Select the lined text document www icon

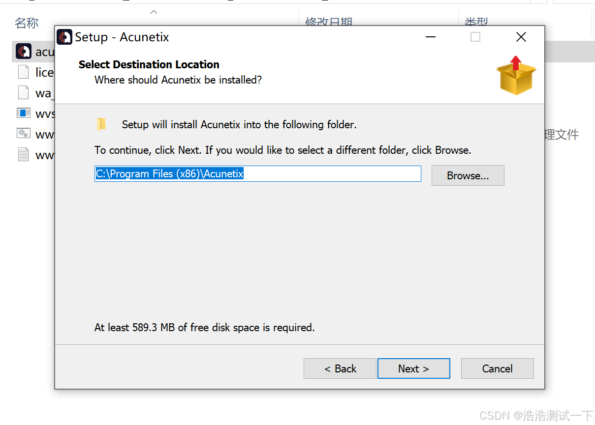[24, 154]
